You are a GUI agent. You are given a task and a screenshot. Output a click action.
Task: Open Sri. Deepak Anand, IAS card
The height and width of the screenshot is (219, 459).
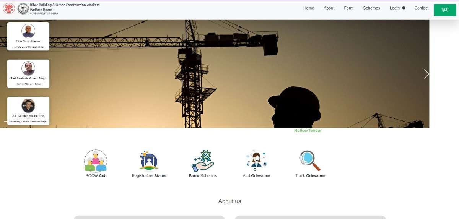click(x=28, y=111)
